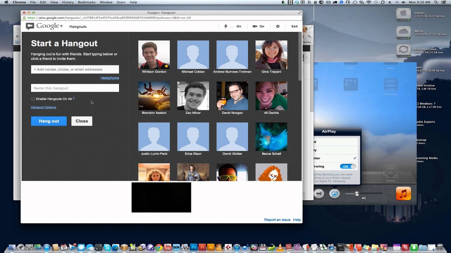Click the video camera icon in the Hangouts header
The height and width of the screenshot is (253, 451).
pos(255,26)
